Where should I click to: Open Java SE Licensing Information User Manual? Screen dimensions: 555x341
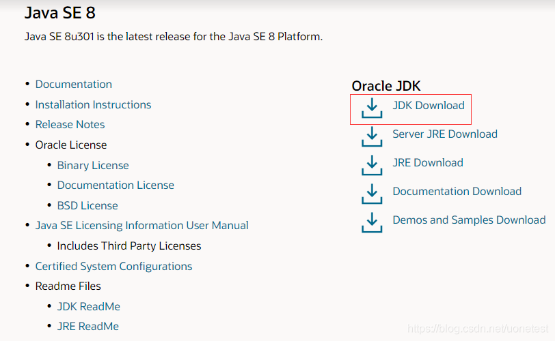pyautogui.click(x=141, y=225)
